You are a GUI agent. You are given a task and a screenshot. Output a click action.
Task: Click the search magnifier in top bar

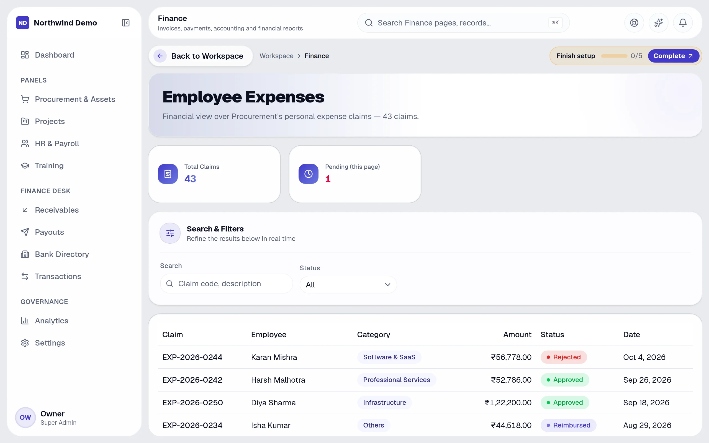tap(369, 23)
